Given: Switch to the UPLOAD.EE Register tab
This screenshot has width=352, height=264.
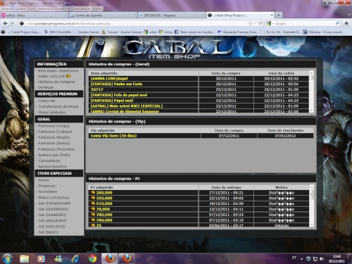Looking at the screenshot, I should point(171,15).
